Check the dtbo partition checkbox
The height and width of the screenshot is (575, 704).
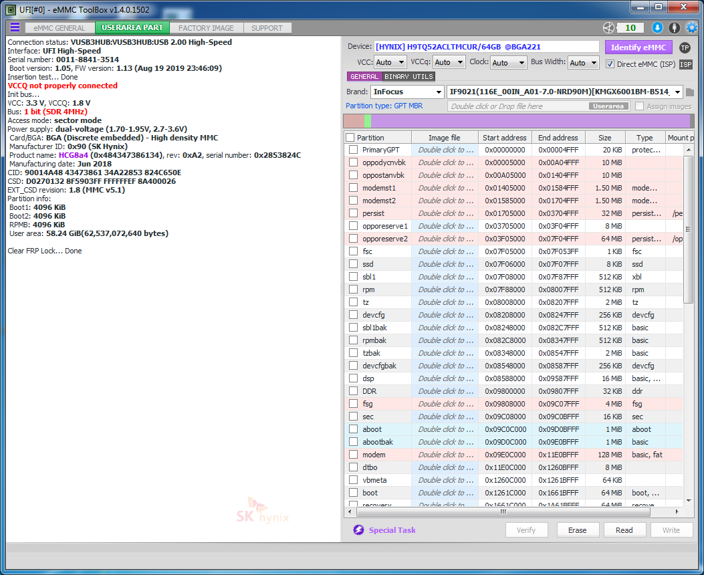pos(354,467)
